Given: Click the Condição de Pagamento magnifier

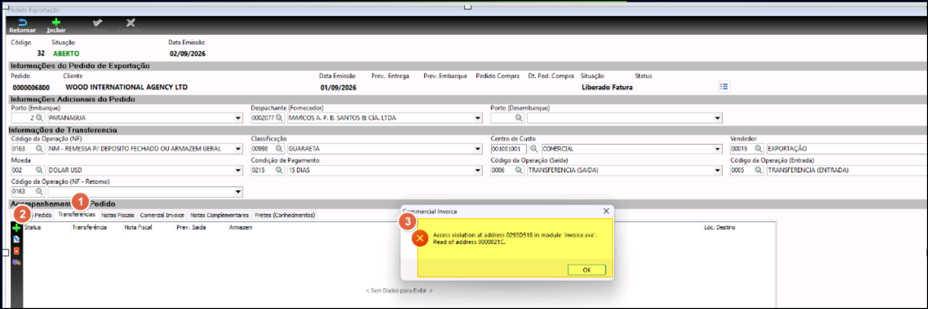Looking at the screenshot, I should (279, 171).
